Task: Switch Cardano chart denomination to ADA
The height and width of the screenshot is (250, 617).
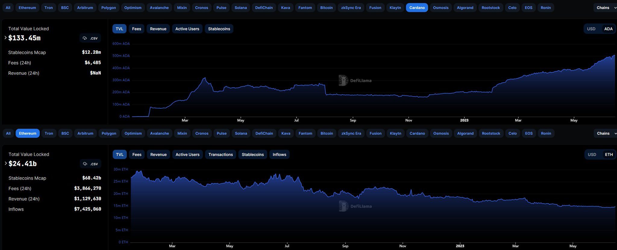Action: 608,29
